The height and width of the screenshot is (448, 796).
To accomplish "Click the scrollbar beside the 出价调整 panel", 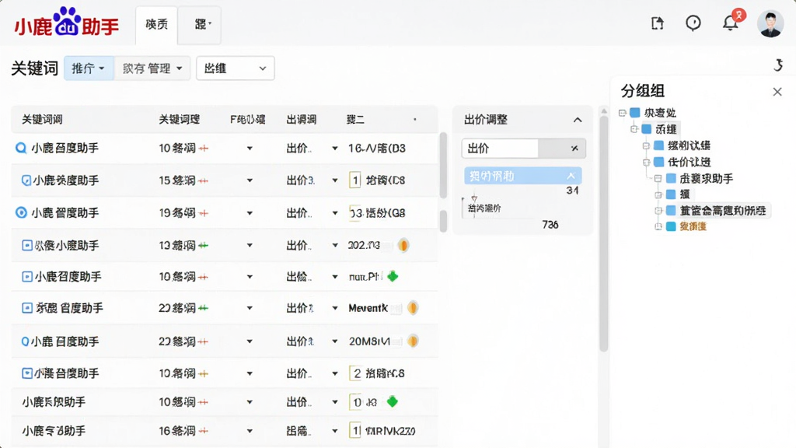I will coord(603,233).
